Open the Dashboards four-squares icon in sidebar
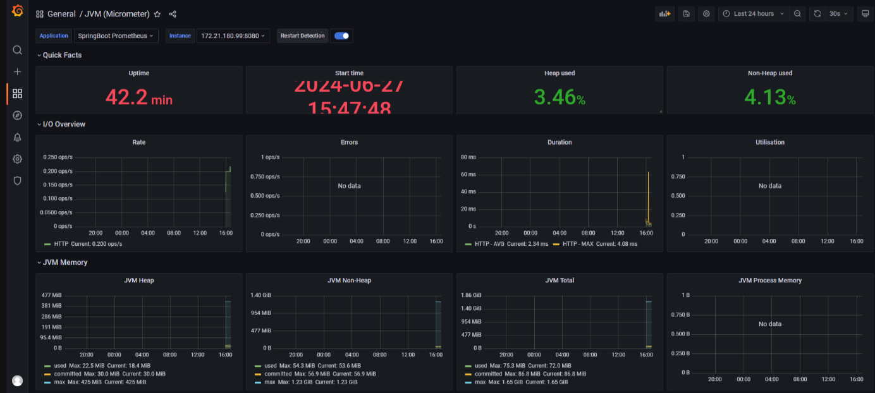The height and width of the screenshot is (393, 875). (18, 94)
